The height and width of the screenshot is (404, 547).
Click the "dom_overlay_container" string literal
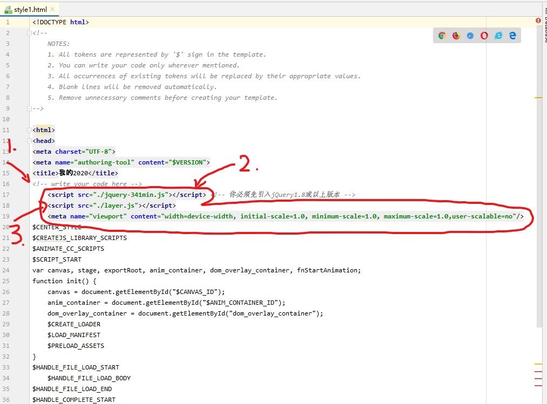(x=272, y=314)
